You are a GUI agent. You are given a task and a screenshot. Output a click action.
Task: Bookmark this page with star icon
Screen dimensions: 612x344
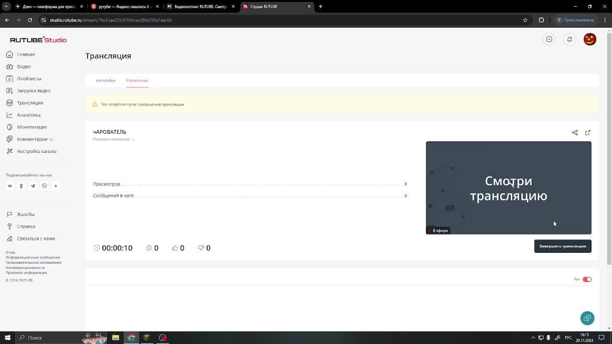525,20
